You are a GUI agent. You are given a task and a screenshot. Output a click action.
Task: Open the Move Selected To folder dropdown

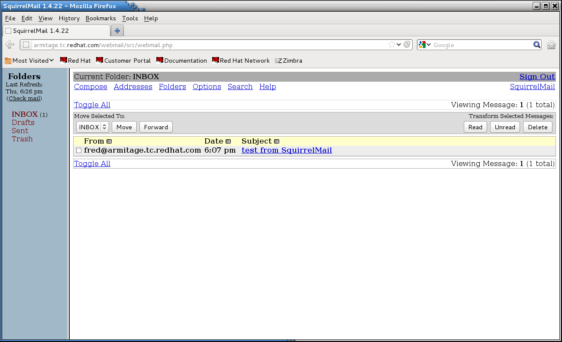tap(92, 127)
